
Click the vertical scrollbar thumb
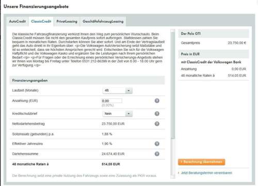(173, 85)
